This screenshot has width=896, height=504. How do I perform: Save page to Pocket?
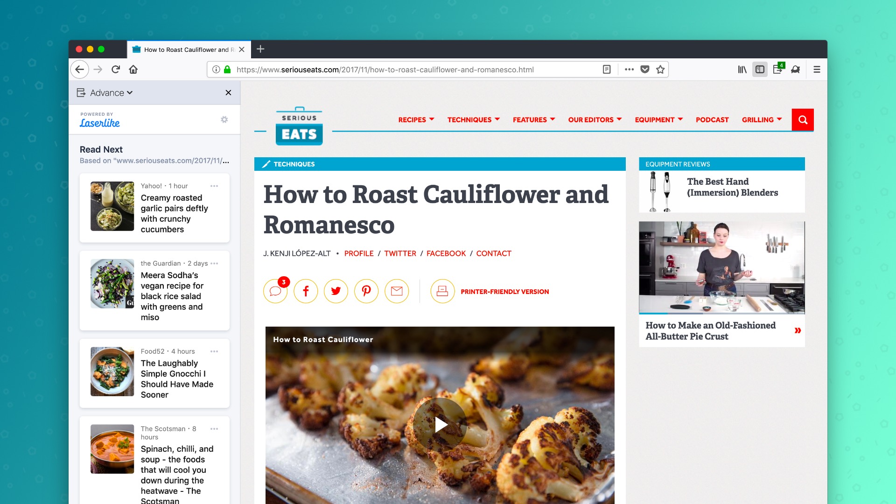tap(645, 70)
